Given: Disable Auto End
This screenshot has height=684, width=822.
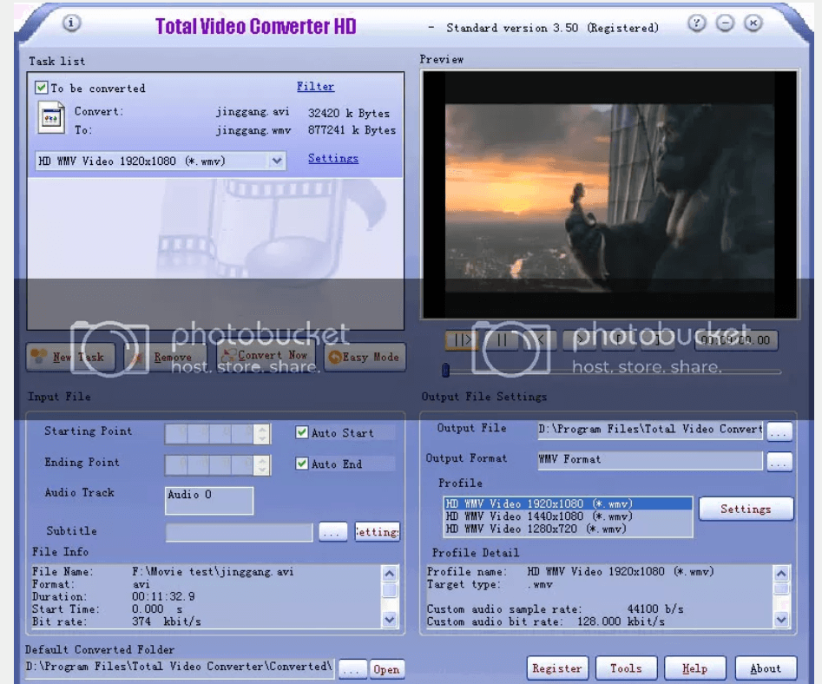Looking at the screenshot, I should pos(301,464).
